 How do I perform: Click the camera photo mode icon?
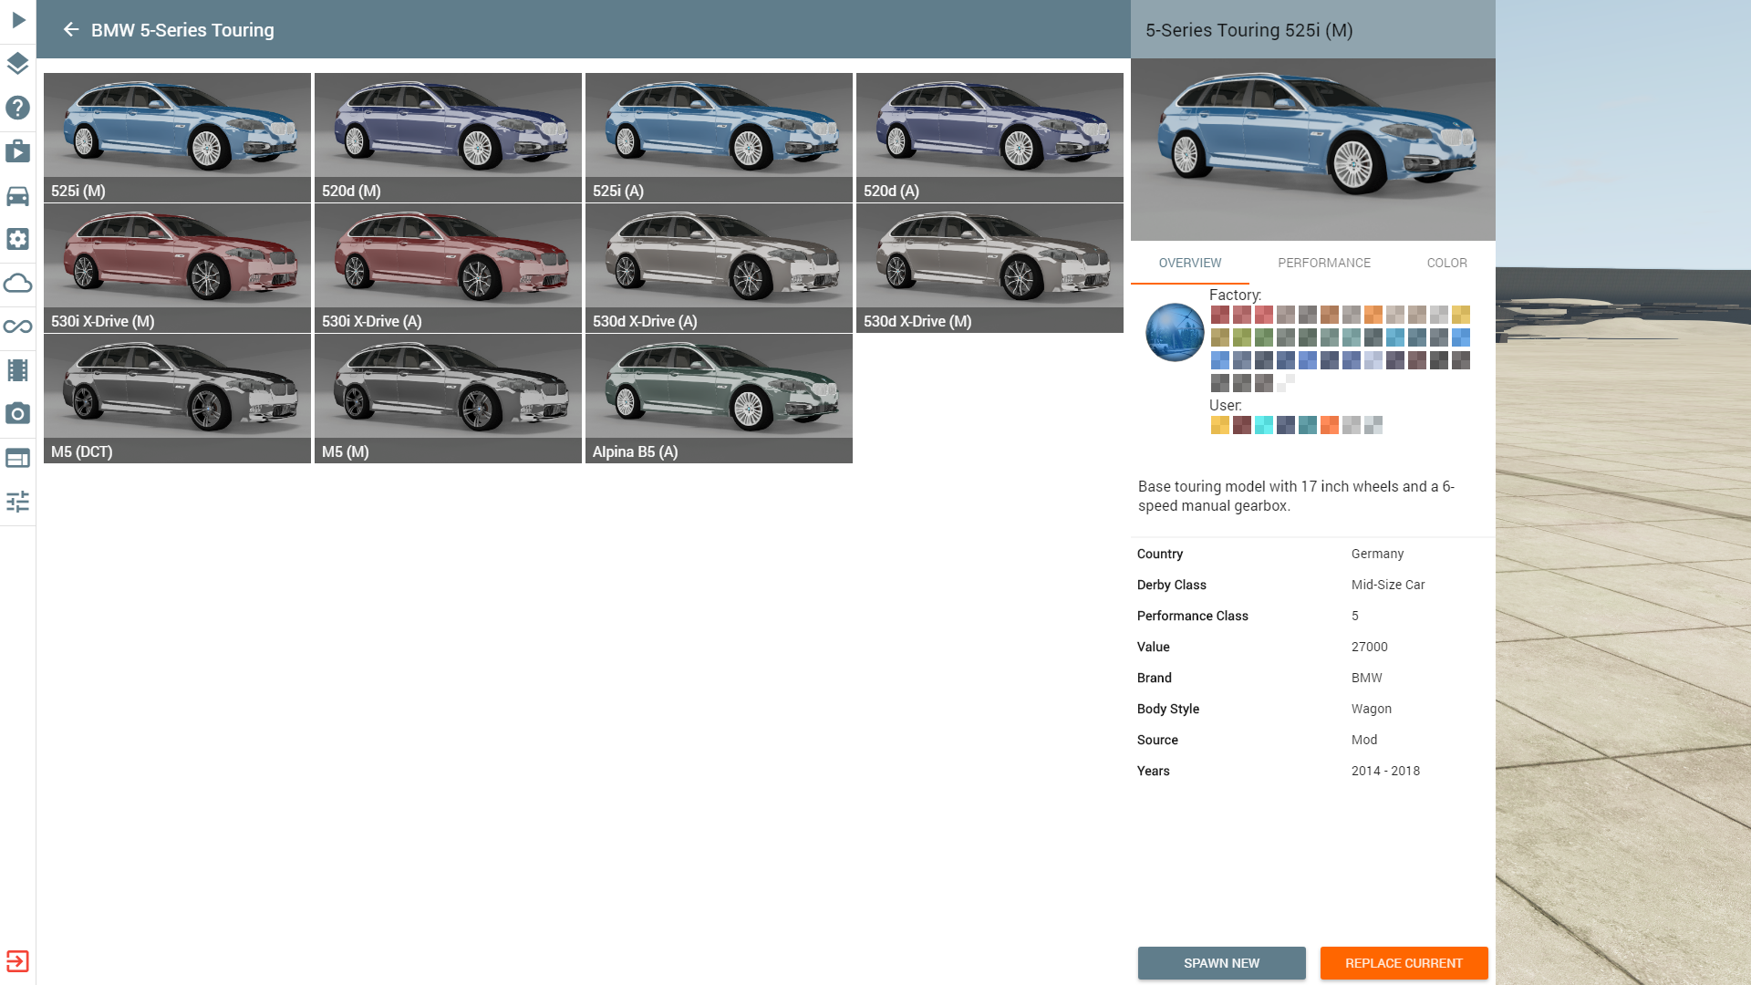pyautogui.click(x=17, y=414)
